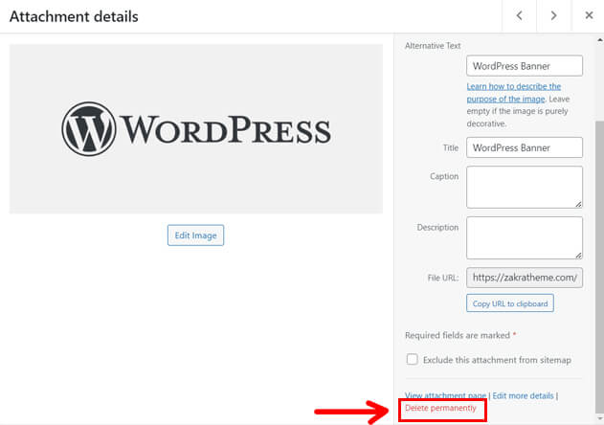Click the 'Required fields are marked' text
The height and width of the screenshot is (425, 604).
point(458,335)
